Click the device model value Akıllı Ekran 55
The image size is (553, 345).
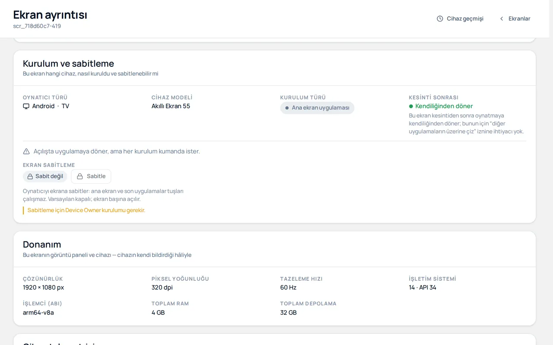coord(171,106)
